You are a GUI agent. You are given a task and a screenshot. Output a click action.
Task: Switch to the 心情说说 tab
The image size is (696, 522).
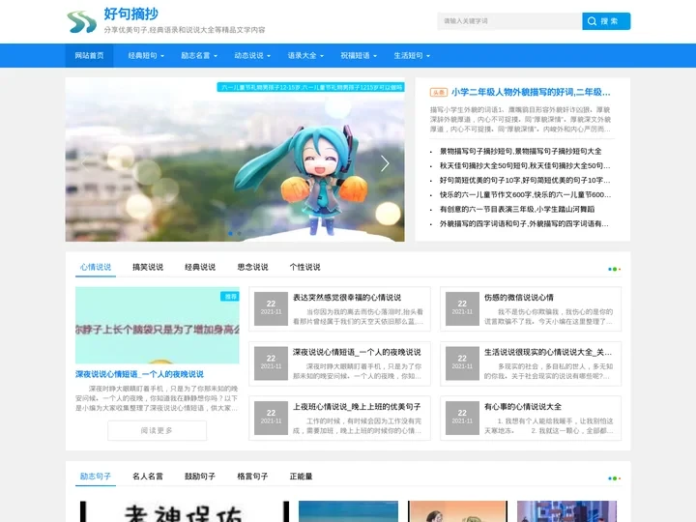click(96, 267)
